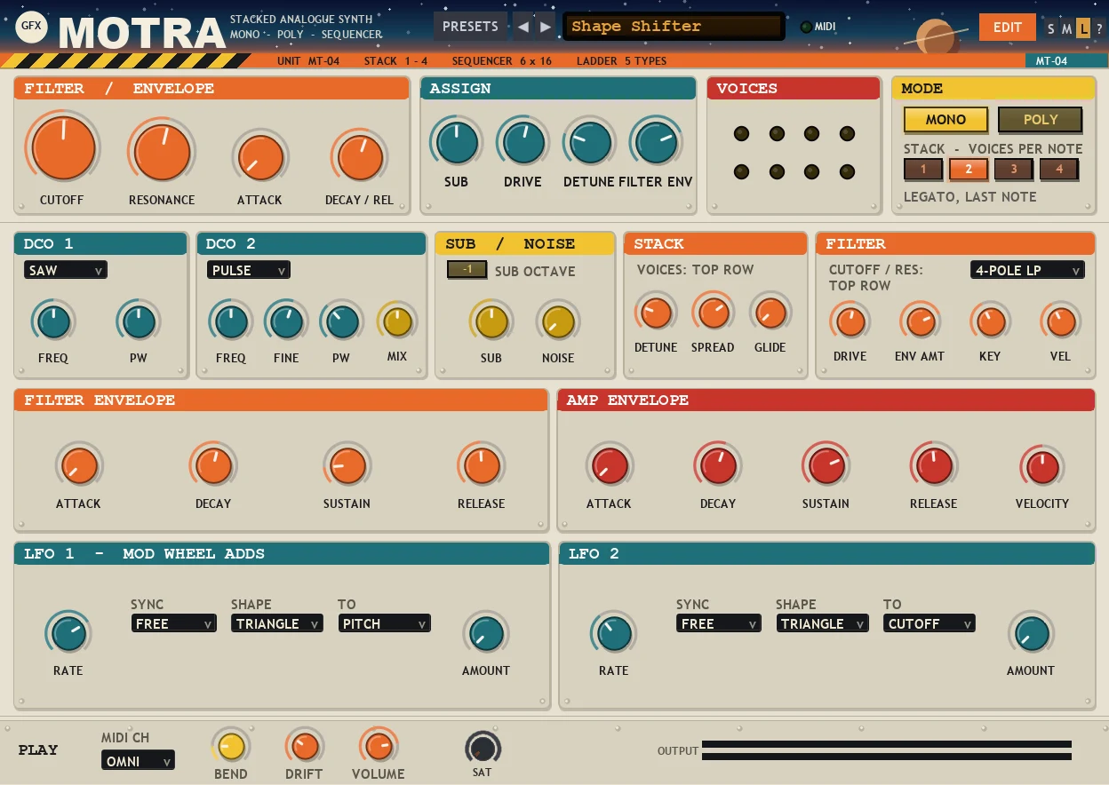
Task: Adjust the SAT knob
Action: (x=483, y=748)
